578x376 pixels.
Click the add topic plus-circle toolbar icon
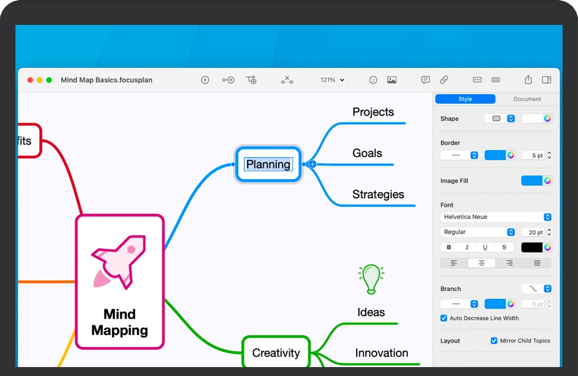pyautogui.click(x=205, y=80)
